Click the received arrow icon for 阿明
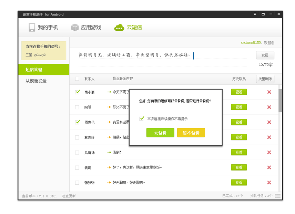The width and height of the screenshot is (295, 214). [109, 107]
